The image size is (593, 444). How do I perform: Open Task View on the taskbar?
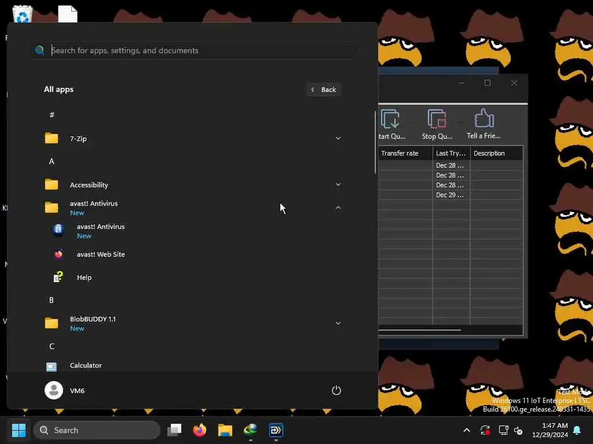[x=174, y=430]
